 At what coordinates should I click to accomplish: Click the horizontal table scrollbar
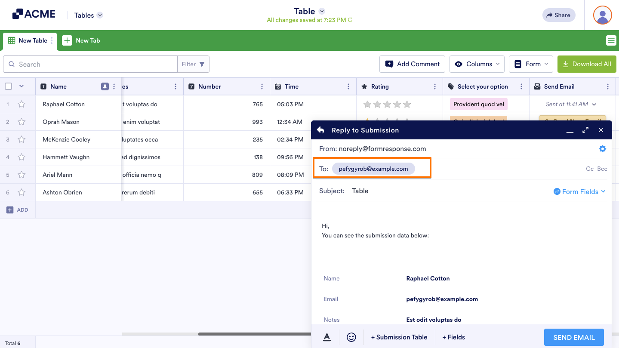coord(254,334)
